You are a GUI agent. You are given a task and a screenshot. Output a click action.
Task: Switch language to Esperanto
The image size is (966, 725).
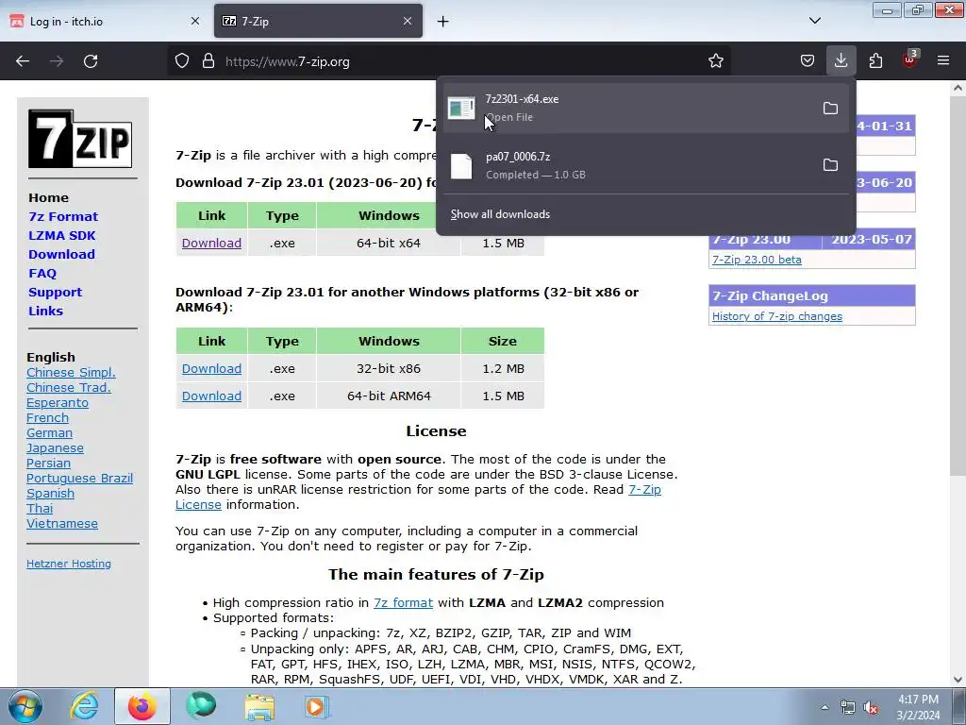[x=58, y=402]
